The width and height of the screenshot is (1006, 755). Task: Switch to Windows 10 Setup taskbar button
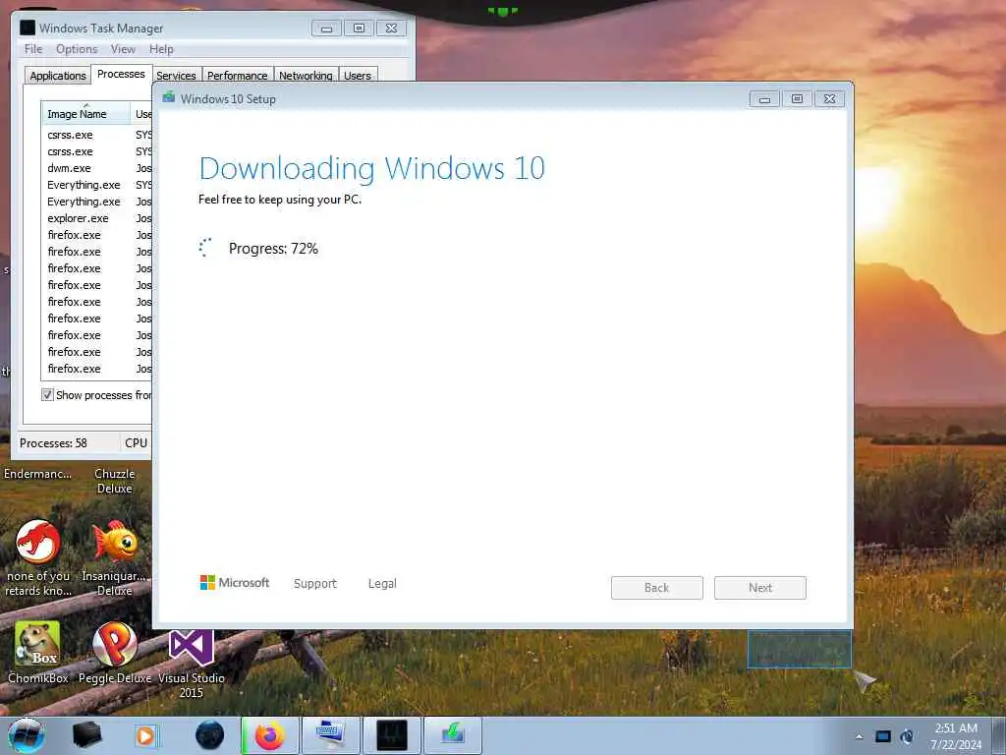tap(453, 735)
